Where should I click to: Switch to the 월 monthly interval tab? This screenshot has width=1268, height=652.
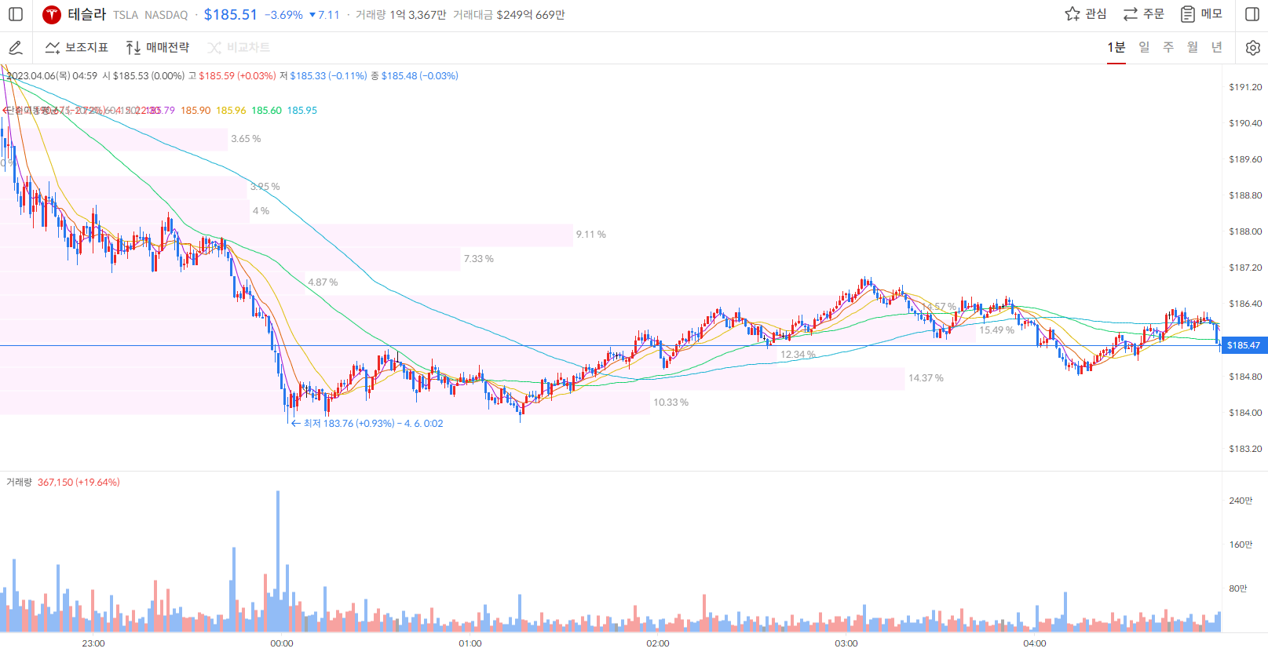click(1193, 48)
